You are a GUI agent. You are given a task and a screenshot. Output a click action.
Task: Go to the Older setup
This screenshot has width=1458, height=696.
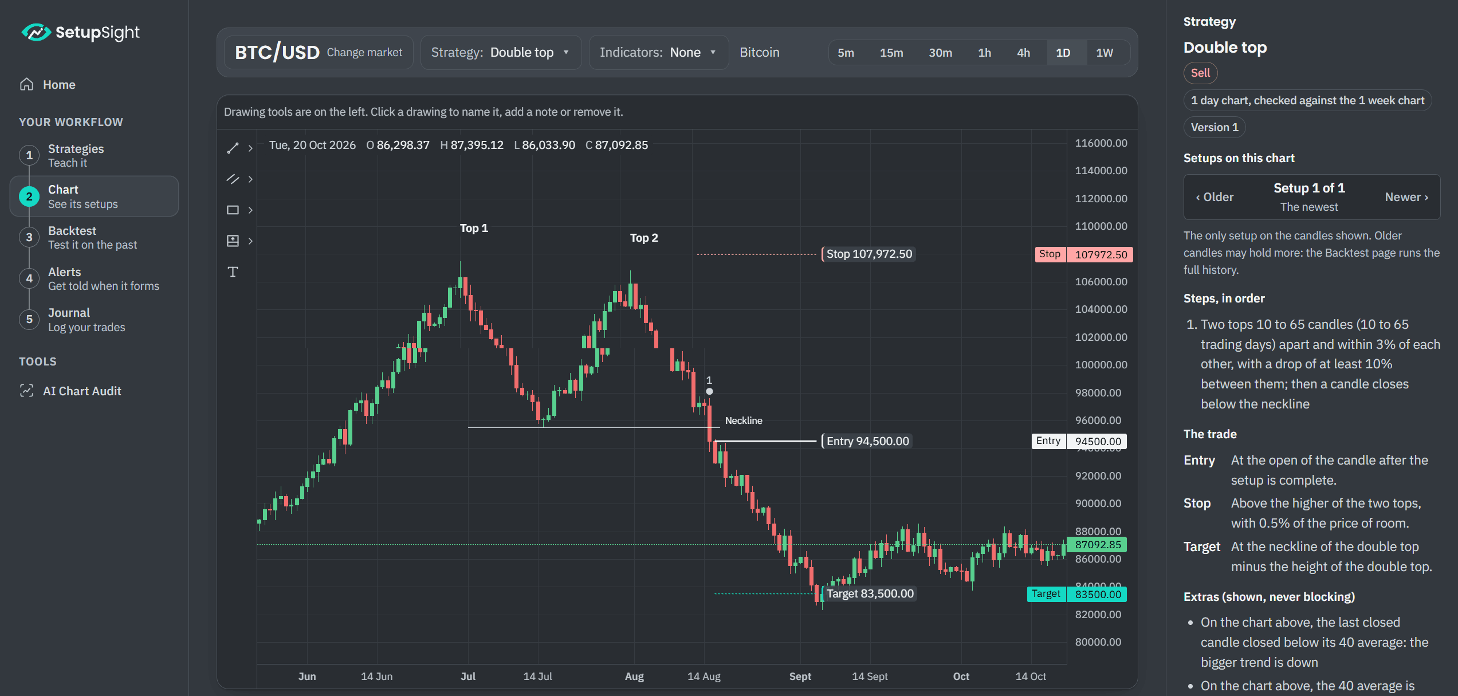1215,197
